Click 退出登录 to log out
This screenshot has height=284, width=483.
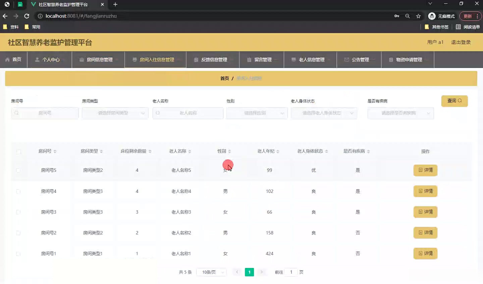461,42
